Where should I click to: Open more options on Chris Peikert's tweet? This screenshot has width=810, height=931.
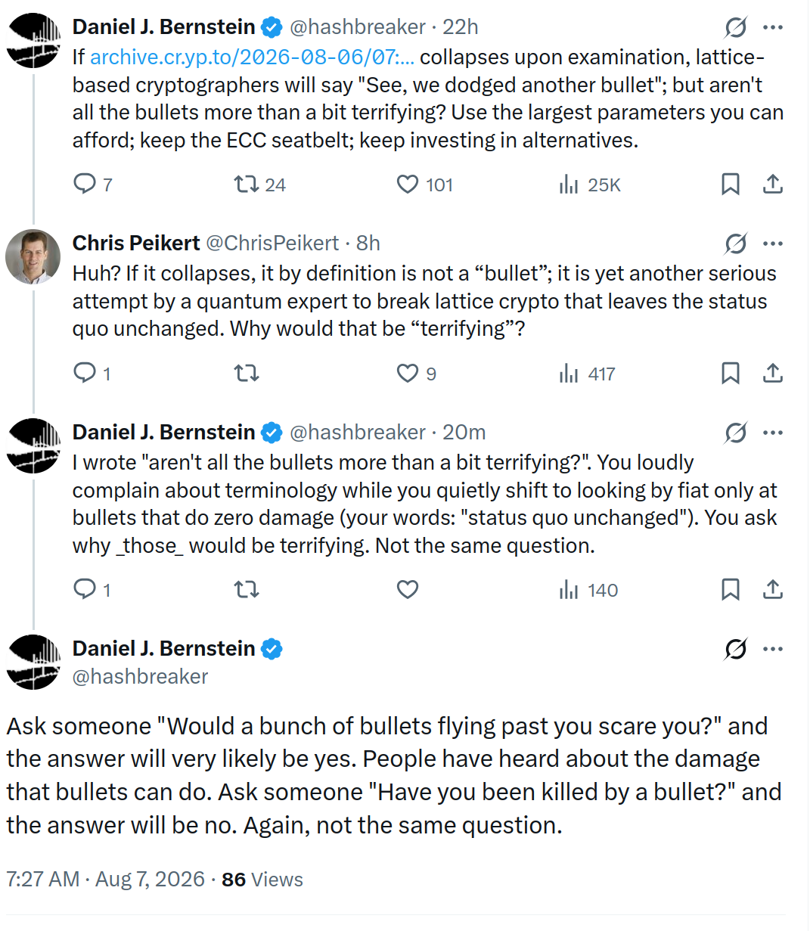pyautogui.click(x=773, y=244)
